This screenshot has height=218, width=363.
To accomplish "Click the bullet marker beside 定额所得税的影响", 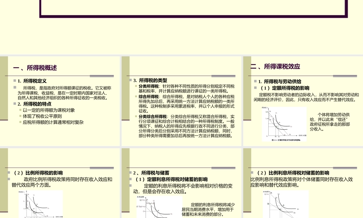I will (x=256, y=87).
